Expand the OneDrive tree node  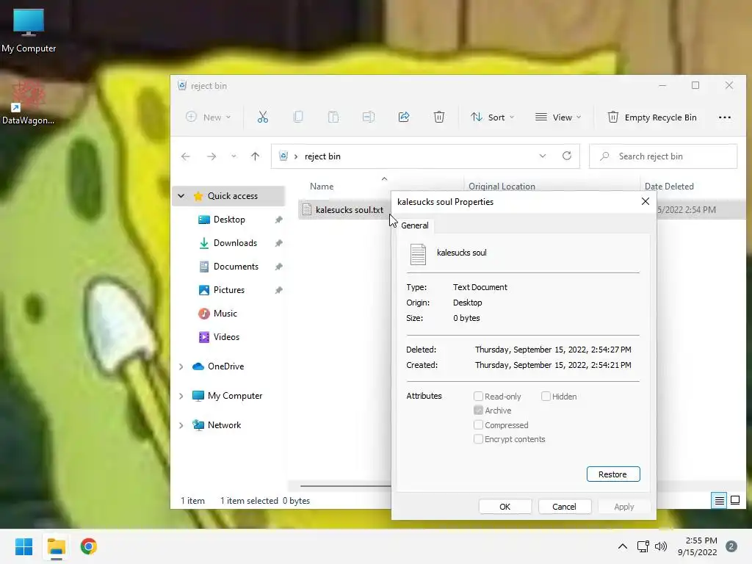coord(181,366)
